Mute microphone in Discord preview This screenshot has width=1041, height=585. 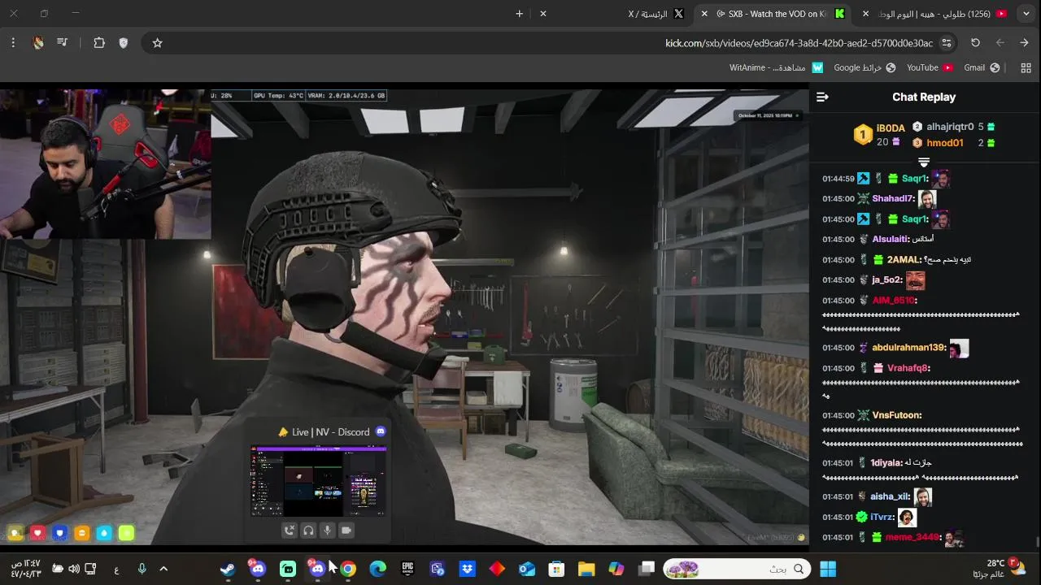pyautogui.click(x=327, y=531)
